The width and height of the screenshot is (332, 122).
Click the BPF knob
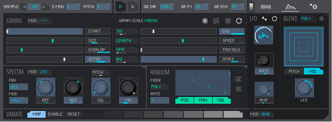point(46,87)
